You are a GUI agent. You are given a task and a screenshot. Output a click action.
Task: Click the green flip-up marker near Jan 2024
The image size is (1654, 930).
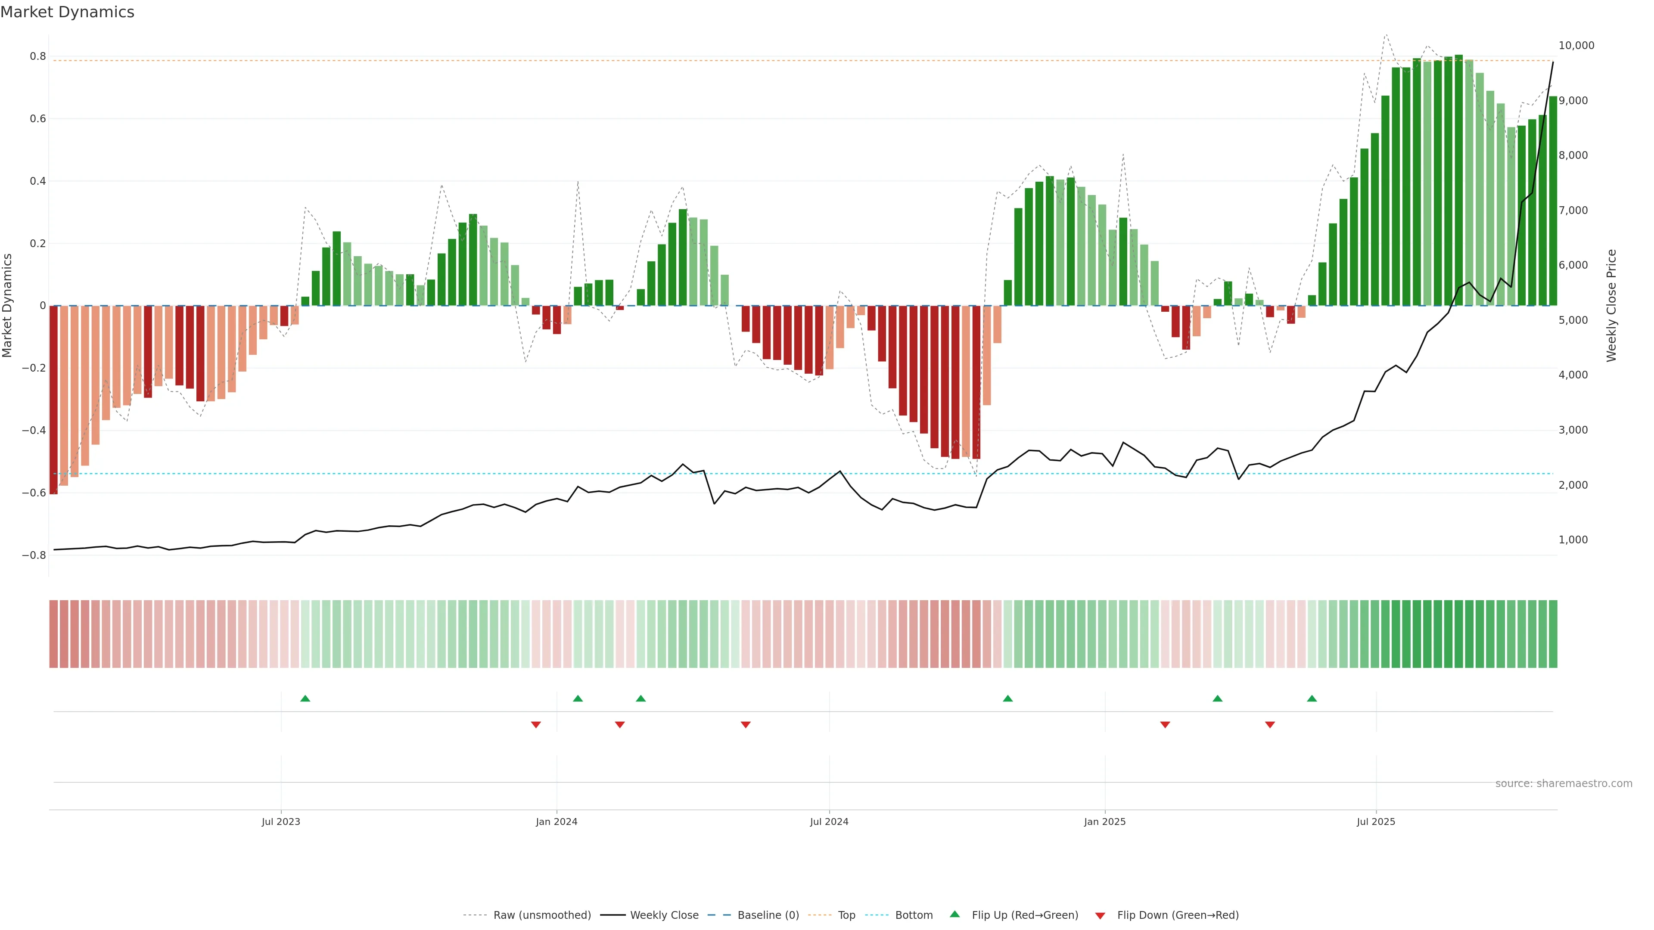[x=578, y=698]
